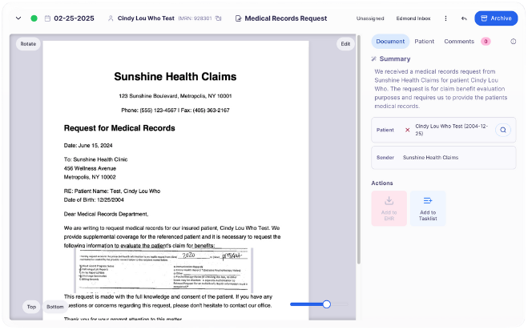Switch to the Patient tab

pos(424,41)
